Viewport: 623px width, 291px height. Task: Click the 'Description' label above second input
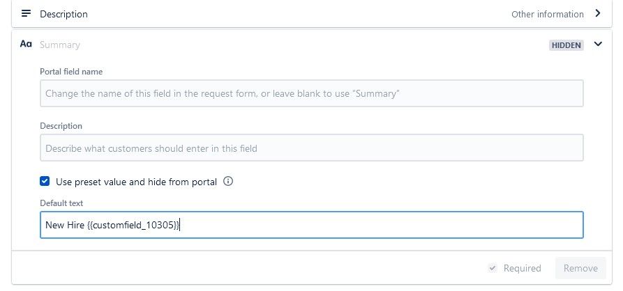(61, 126)
